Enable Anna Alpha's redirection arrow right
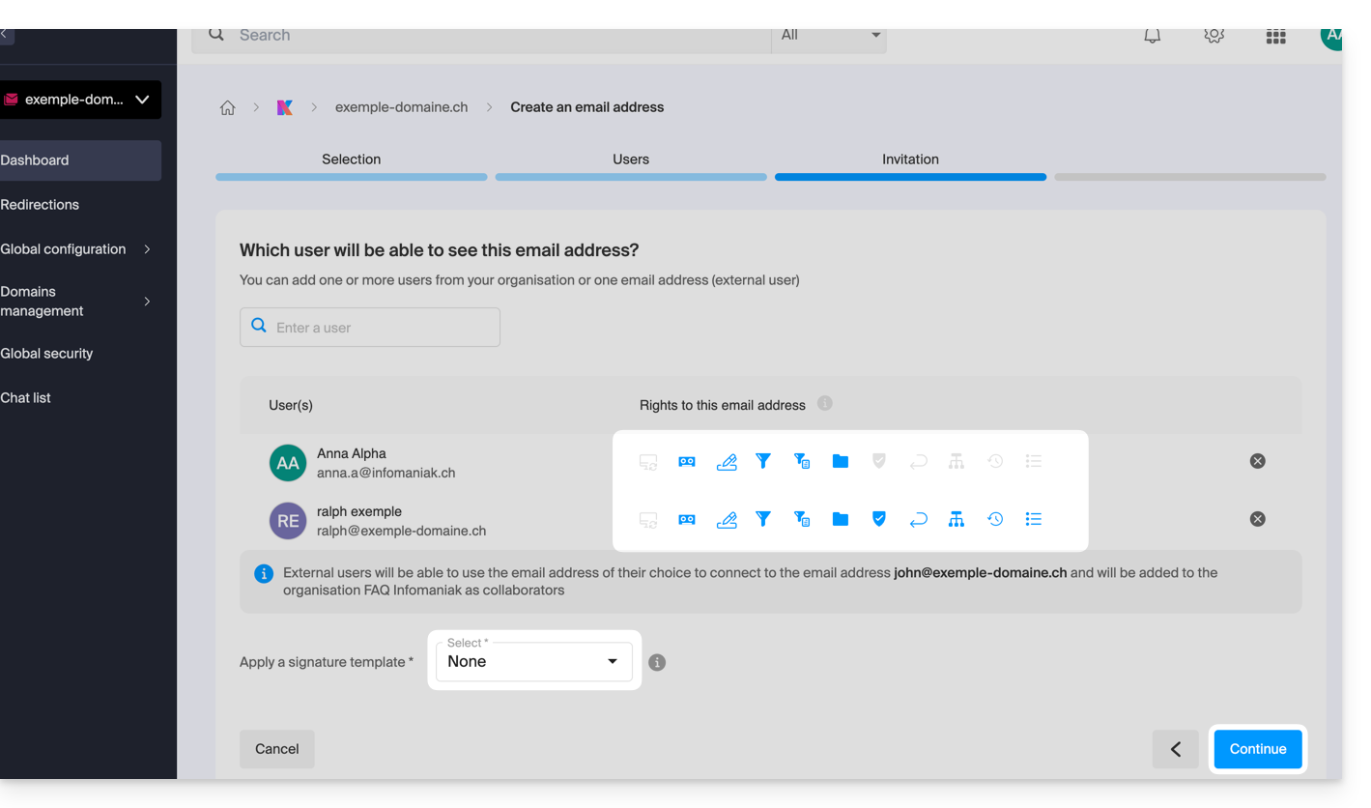The height and width of the screenshot is (808, 1371). [918, 462]
